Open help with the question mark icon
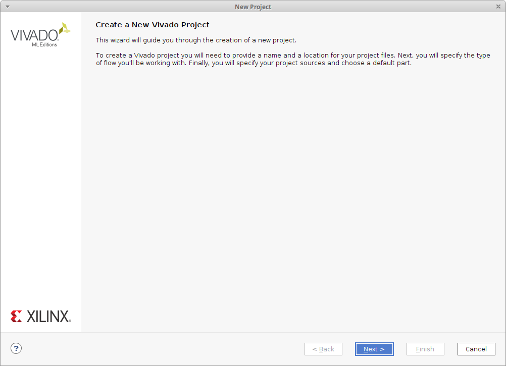Screen dimensions: 506x366 pos(16,348)
